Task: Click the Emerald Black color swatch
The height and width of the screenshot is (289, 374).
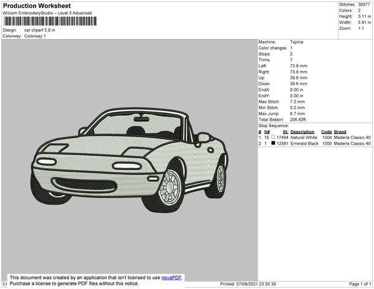Action: click(273, 143)
